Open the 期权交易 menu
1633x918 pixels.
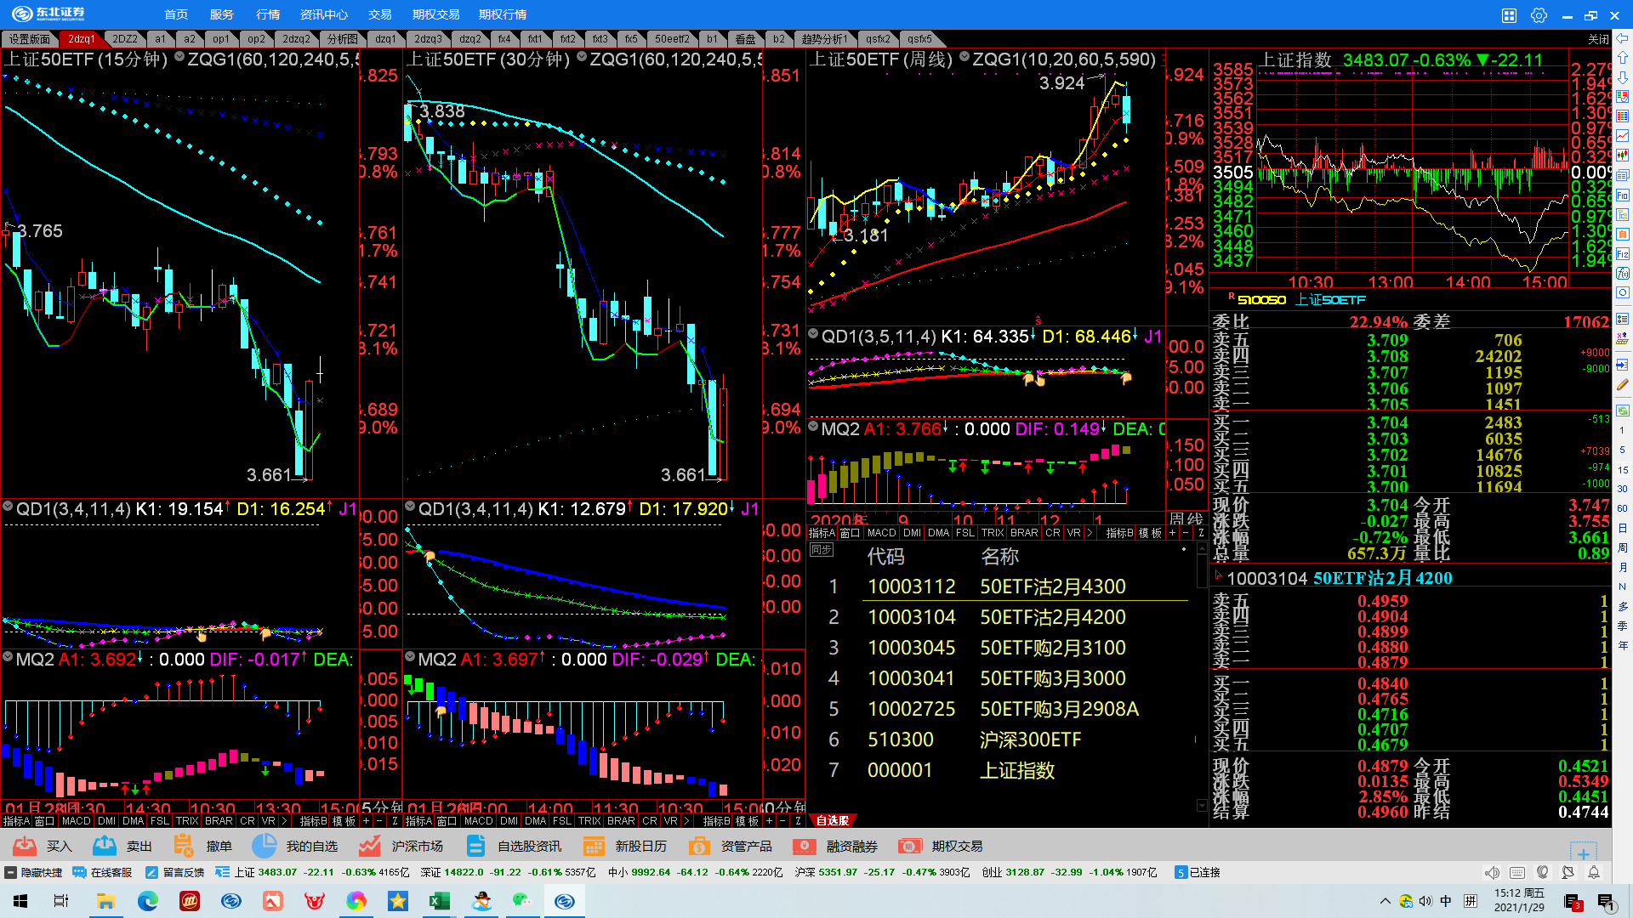point(435,14)
